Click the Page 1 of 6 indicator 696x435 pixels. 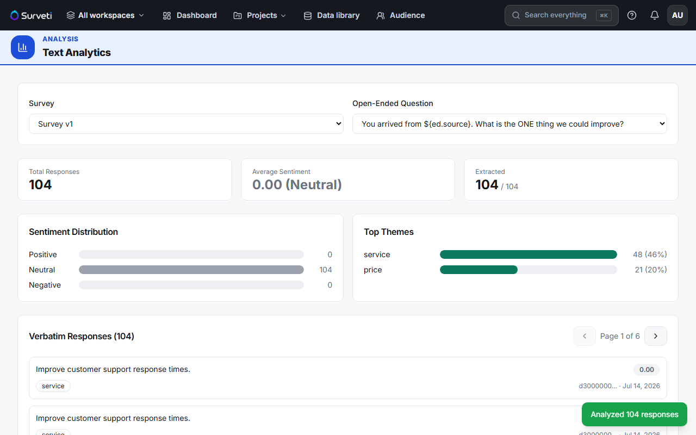(x=620, y=336)
